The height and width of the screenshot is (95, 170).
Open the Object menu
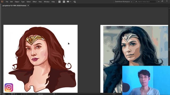17,2
